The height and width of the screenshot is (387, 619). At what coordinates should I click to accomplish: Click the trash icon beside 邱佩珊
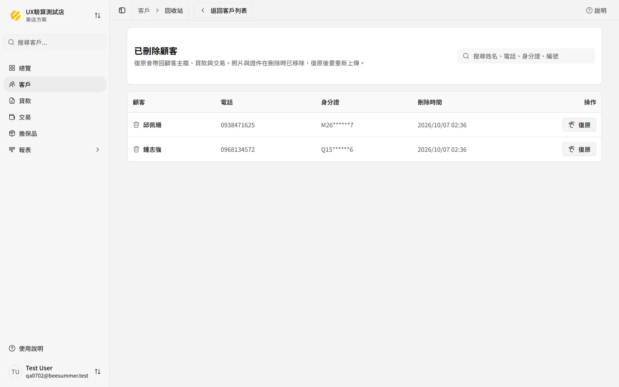pyautogui.click(x=136, y=125)
